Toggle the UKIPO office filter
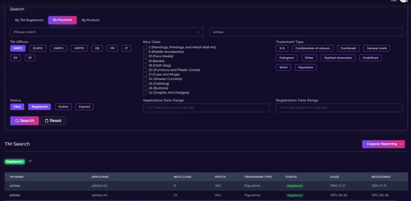Viewport: 411px width, 201px height. pos(58,48)
